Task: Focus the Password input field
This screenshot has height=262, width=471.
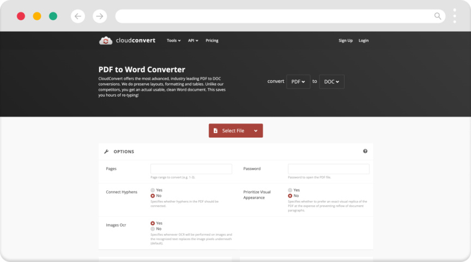Action: coord(328,169)
